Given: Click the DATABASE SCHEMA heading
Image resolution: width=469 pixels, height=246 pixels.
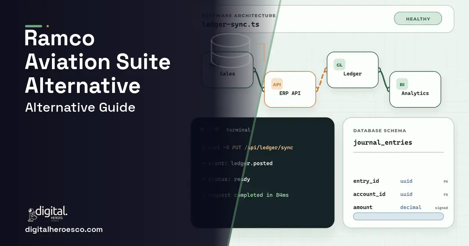Looking at the screenshot, I should [x=379, y=131].
